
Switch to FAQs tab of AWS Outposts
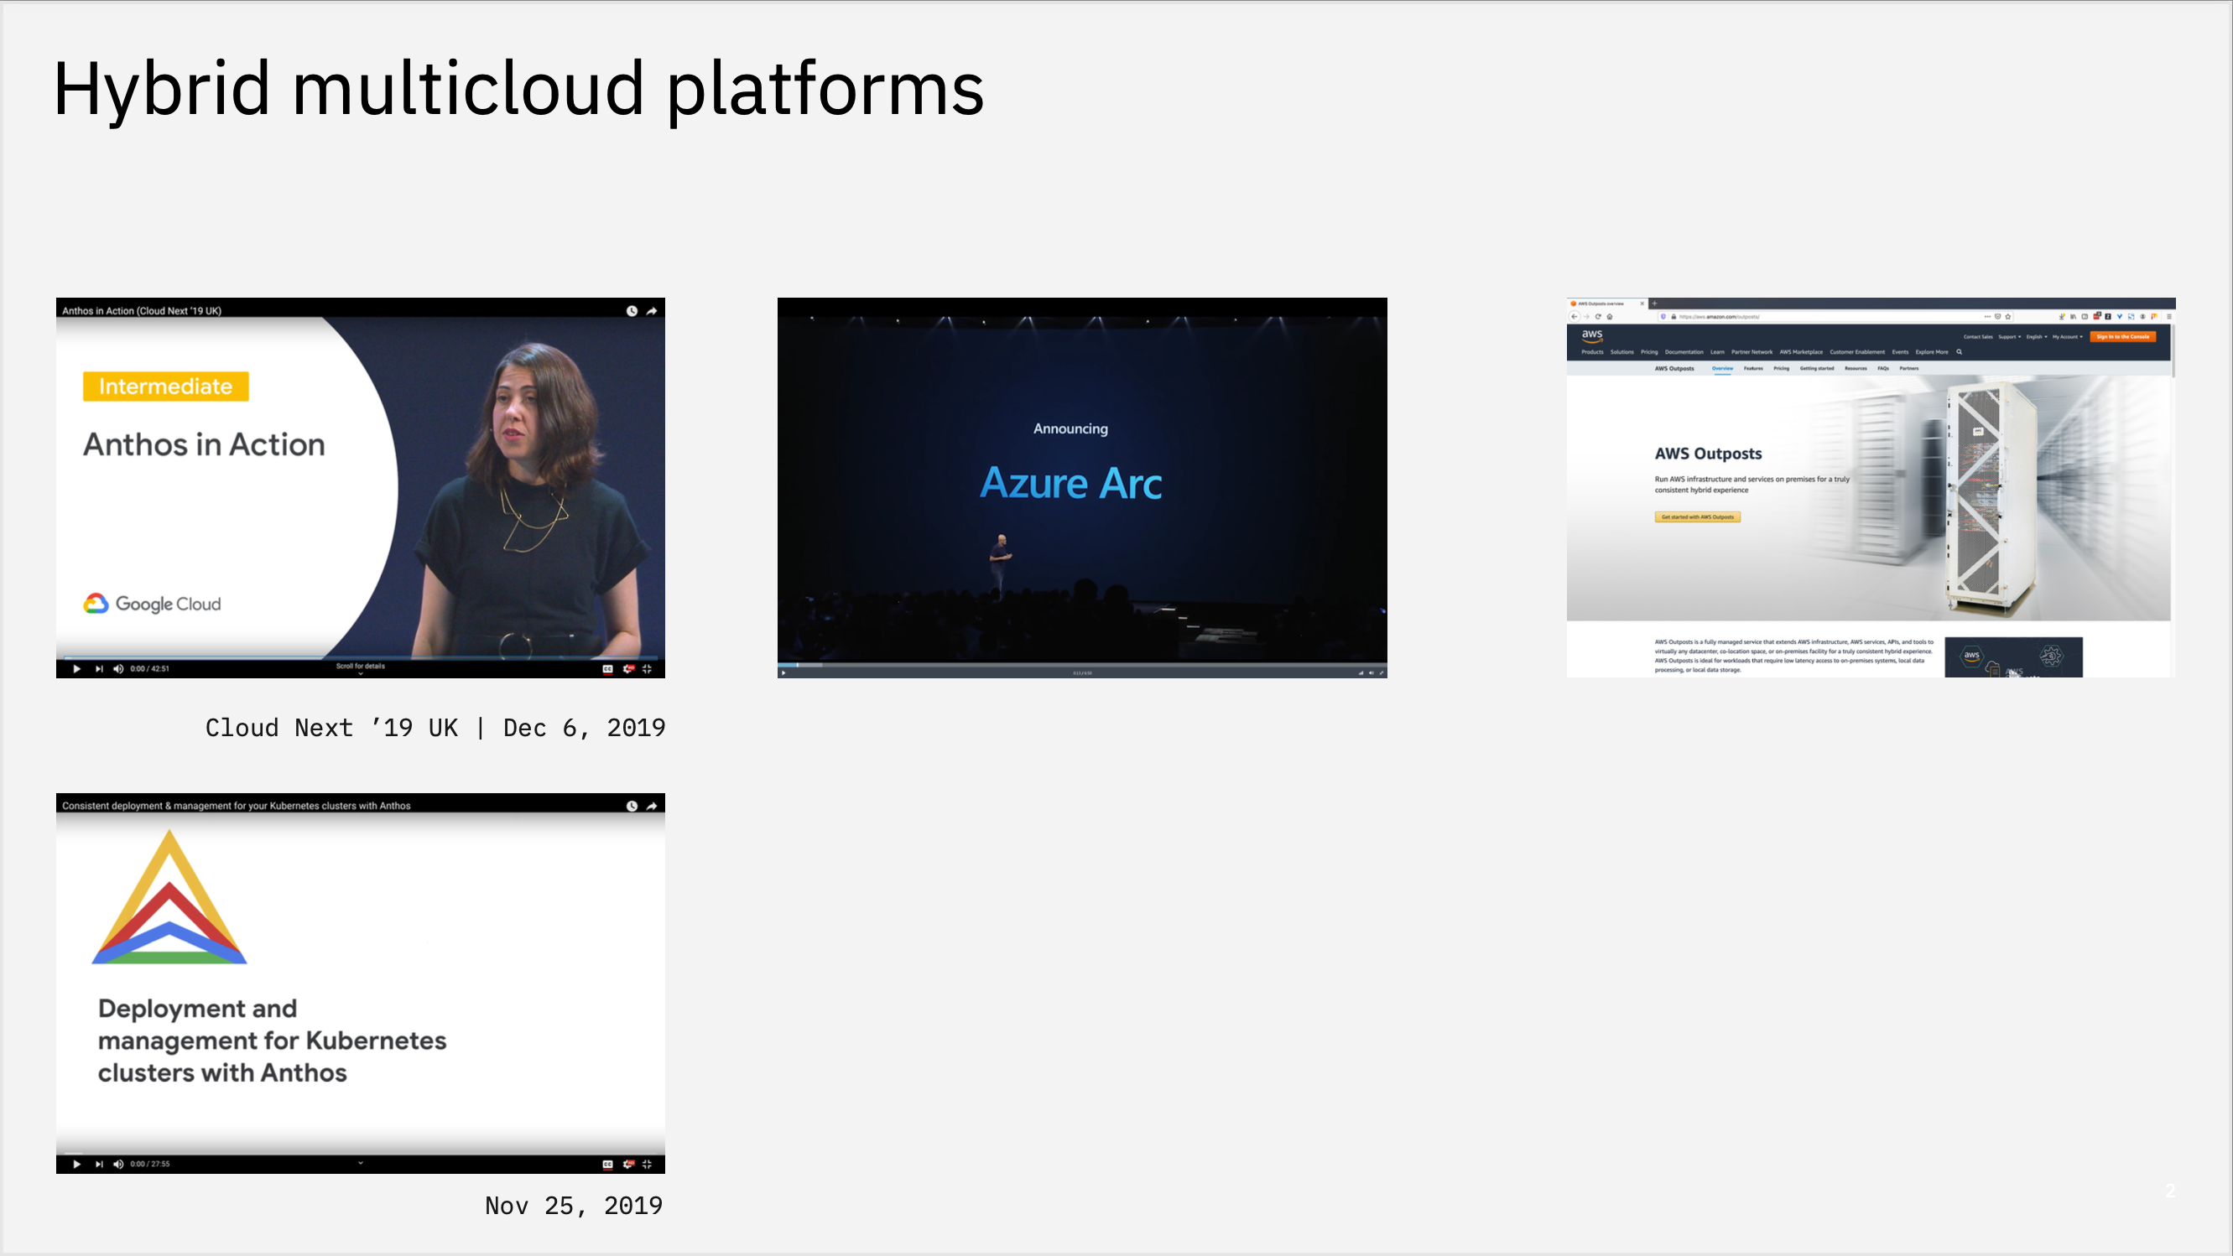click(1884, 368)
